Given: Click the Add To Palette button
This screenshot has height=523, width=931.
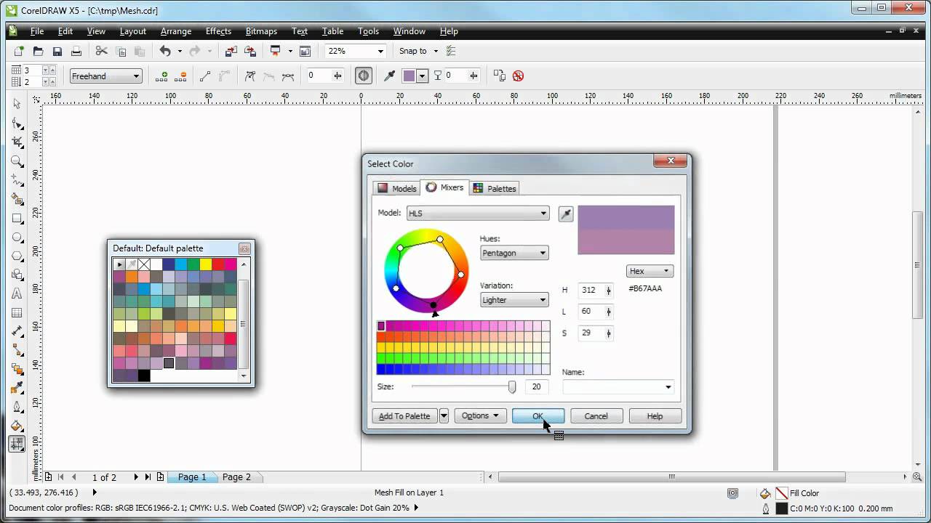Looking at the screenshot, I should 405,416.
